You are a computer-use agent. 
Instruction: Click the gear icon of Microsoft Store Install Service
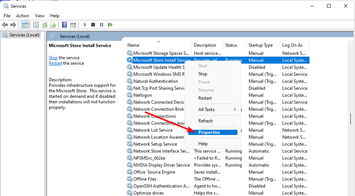click(130, 60)
